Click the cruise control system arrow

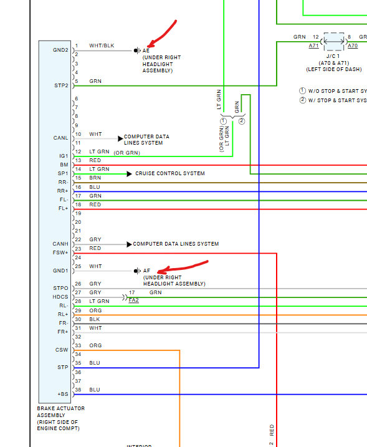[x=129, y=173]
